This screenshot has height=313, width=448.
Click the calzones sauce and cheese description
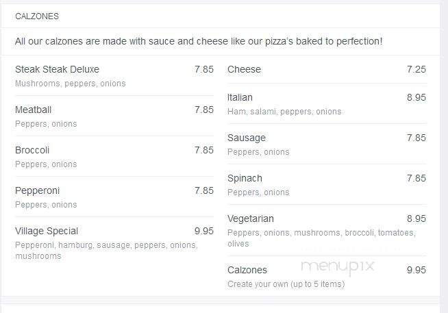coord(199,41)
